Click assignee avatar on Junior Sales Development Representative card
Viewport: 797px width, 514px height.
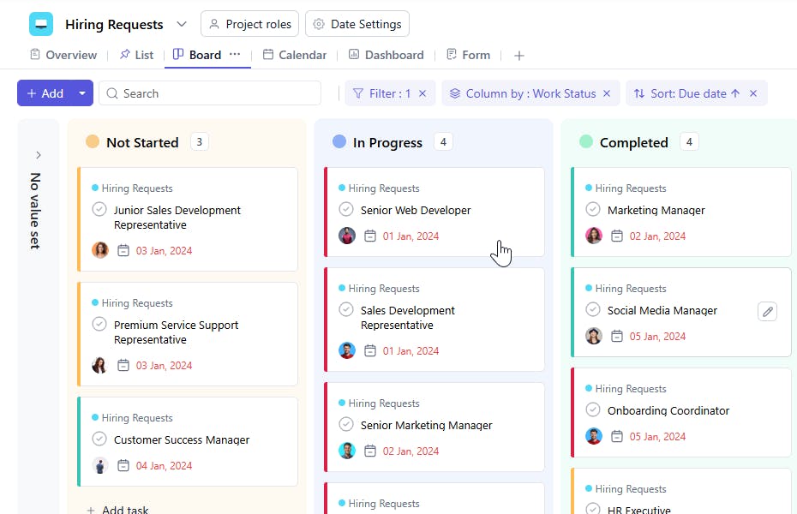100,250
